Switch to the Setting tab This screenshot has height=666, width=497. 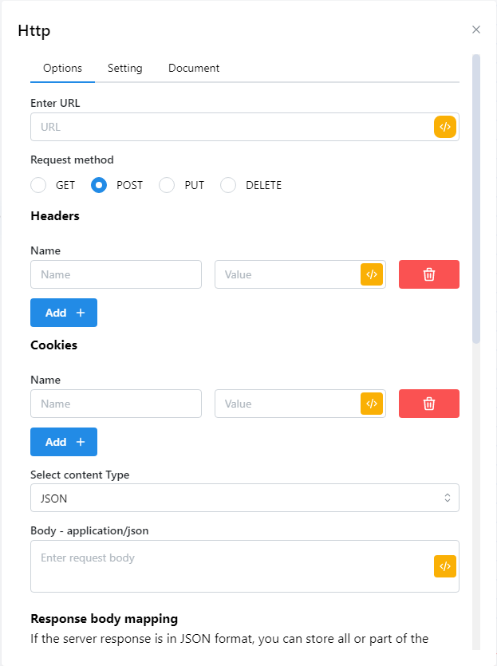coord(125,69)
